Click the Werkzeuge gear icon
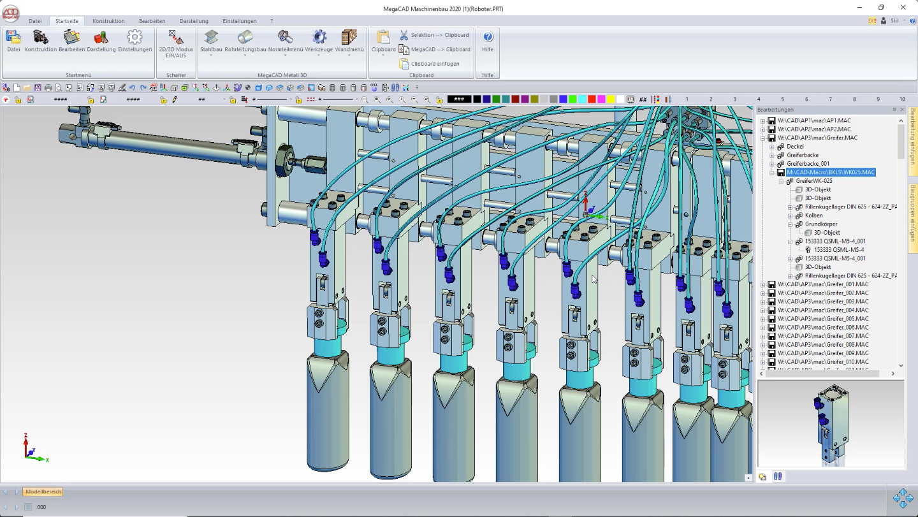918x517 pixels. point(319,38)
